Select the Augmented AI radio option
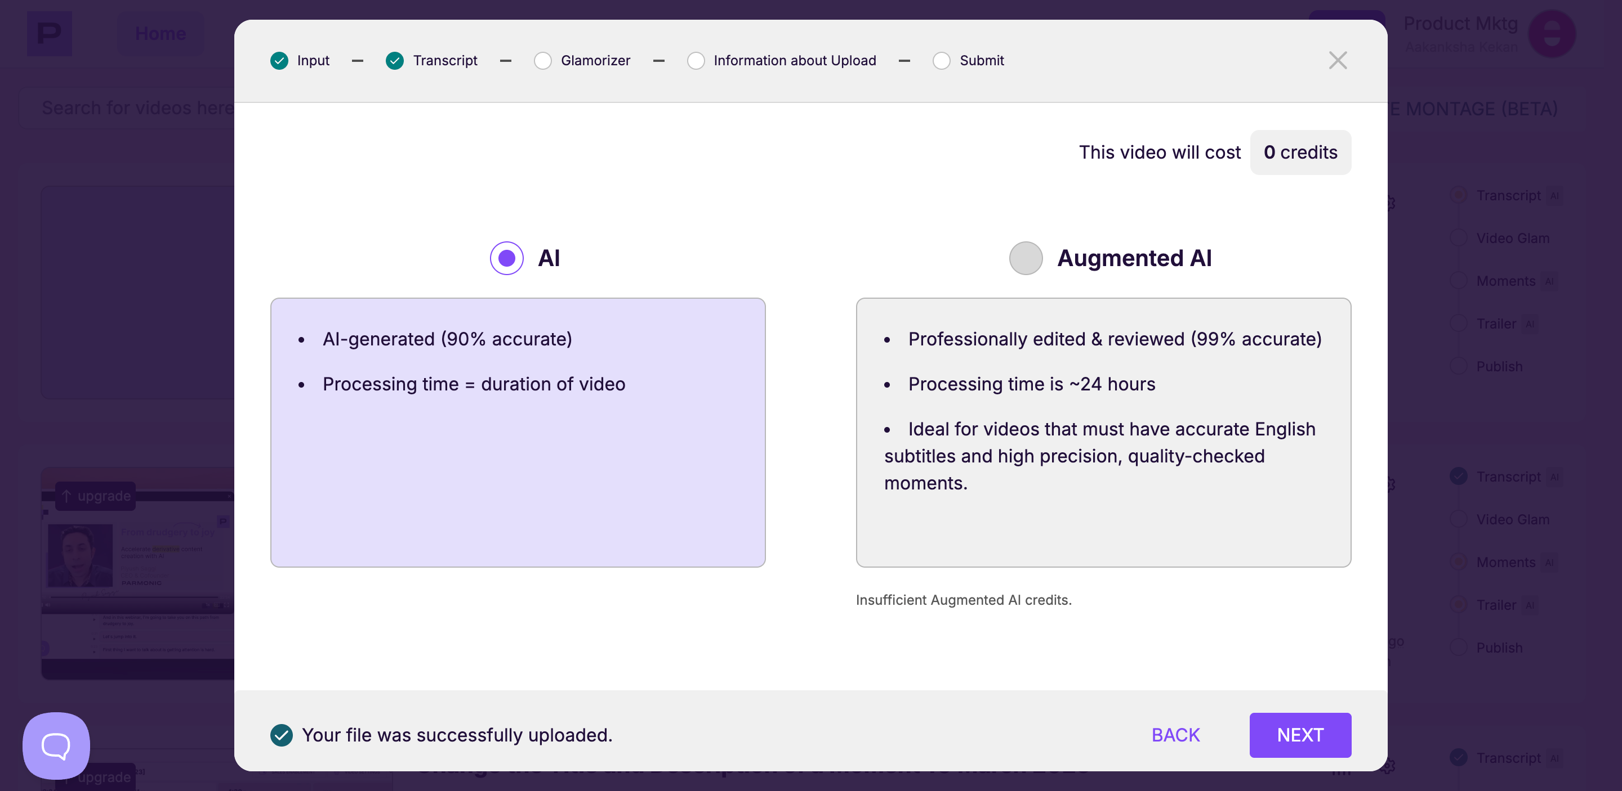Viewport: 1622px width, 791px height. click(x=1025, y=258)
